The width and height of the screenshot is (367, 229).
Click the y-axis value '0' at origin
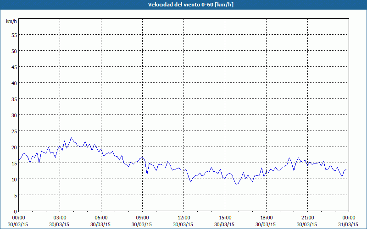click(x=16, y=212)
